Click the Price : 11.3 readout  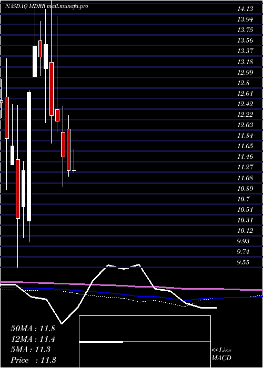coord(33,360)
